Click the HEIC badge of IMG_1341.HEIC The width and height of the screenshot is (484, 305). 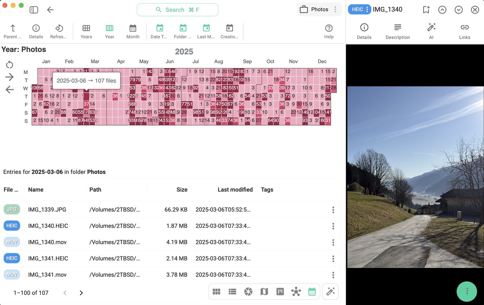[12, 258]
